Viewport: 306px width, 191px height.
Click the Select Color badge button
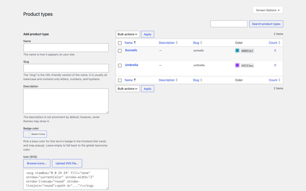(35, 134)
